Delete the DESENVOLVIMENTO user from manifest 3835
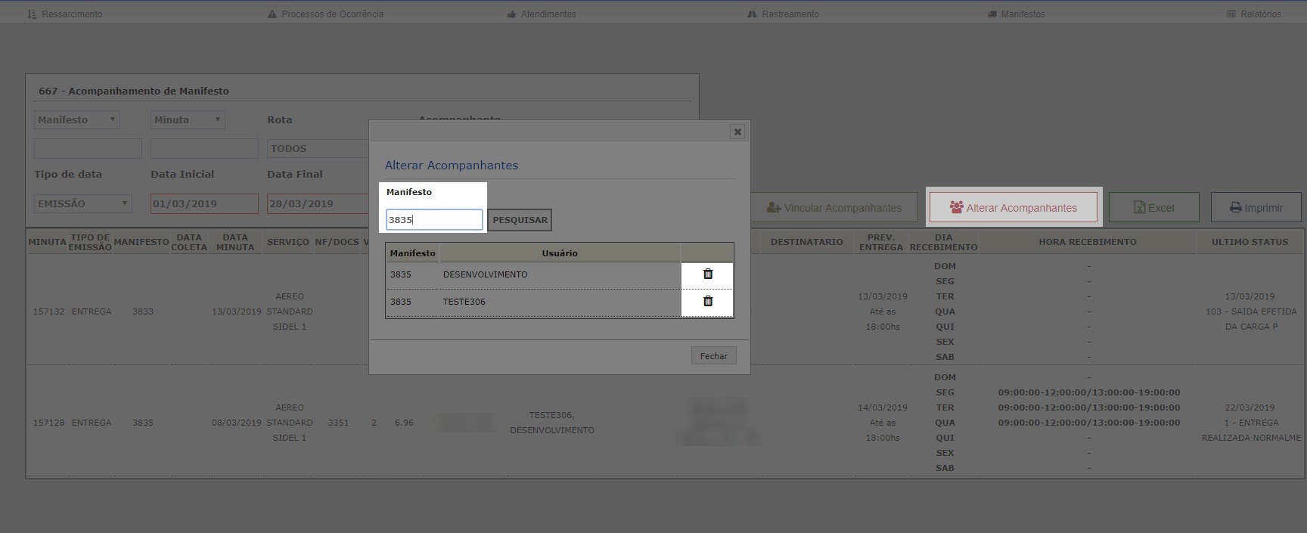 (708, 274)
